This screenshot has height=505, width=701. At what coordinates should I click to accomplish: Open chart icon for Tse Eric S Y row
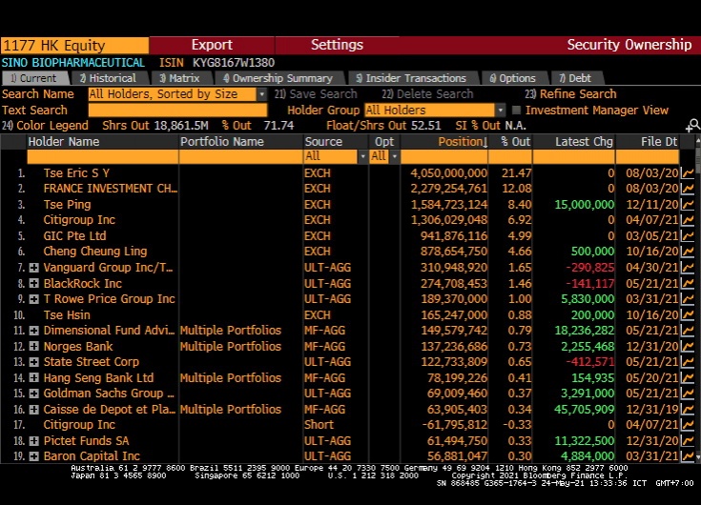click(688, 173)
